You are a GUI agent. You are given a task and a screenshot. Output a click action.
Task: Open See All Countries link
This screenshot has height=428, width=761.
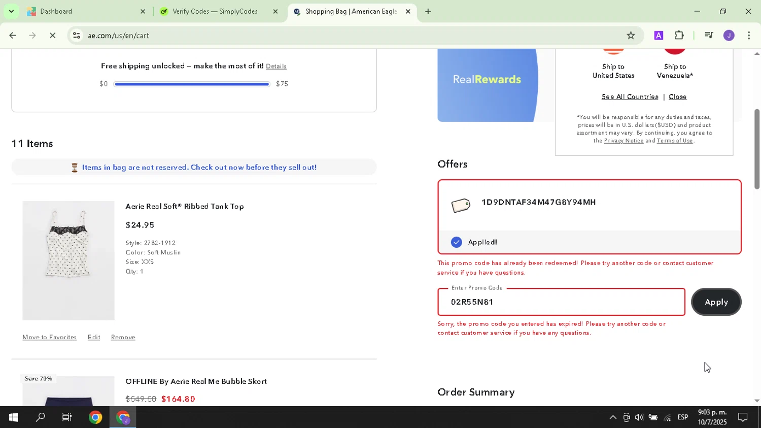(630, 97)
